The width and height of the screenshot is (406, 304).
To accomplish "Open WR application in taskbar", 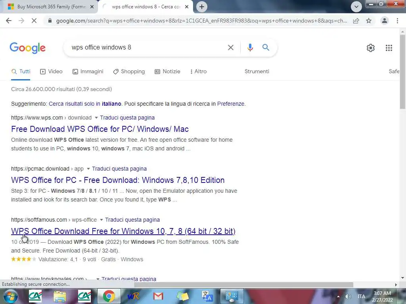I will [133, 296].
